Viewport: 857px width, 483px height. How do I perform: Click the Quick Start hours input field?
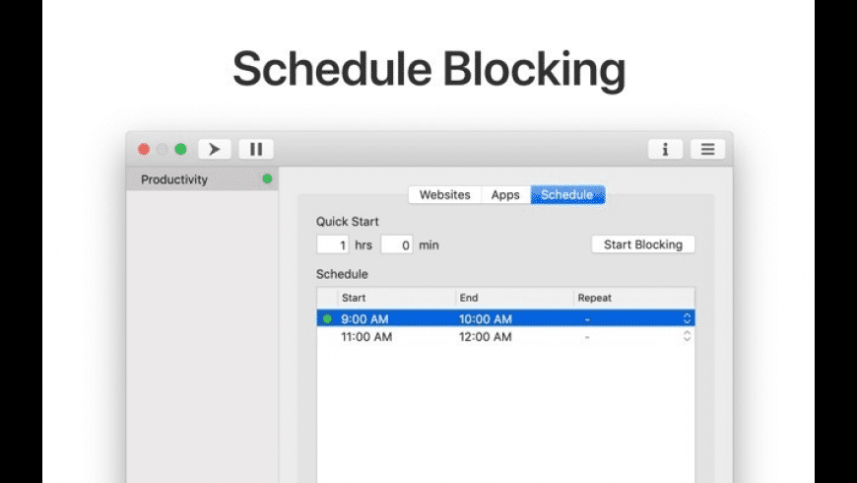333,244
